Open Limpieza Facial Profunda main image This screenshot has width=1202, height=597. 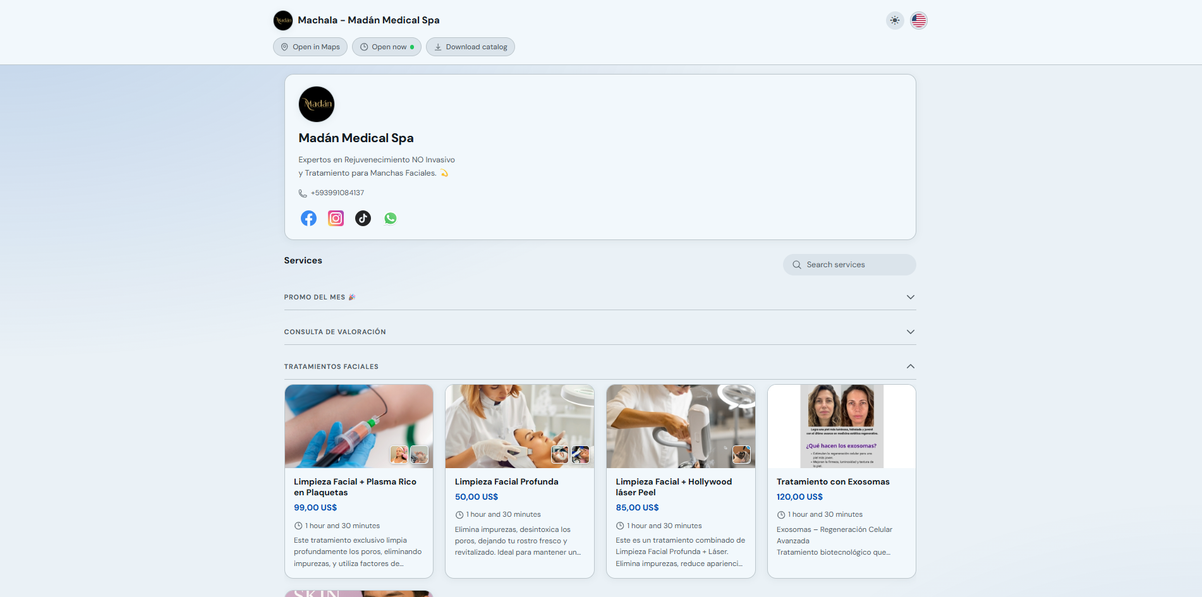click(519, 426)
